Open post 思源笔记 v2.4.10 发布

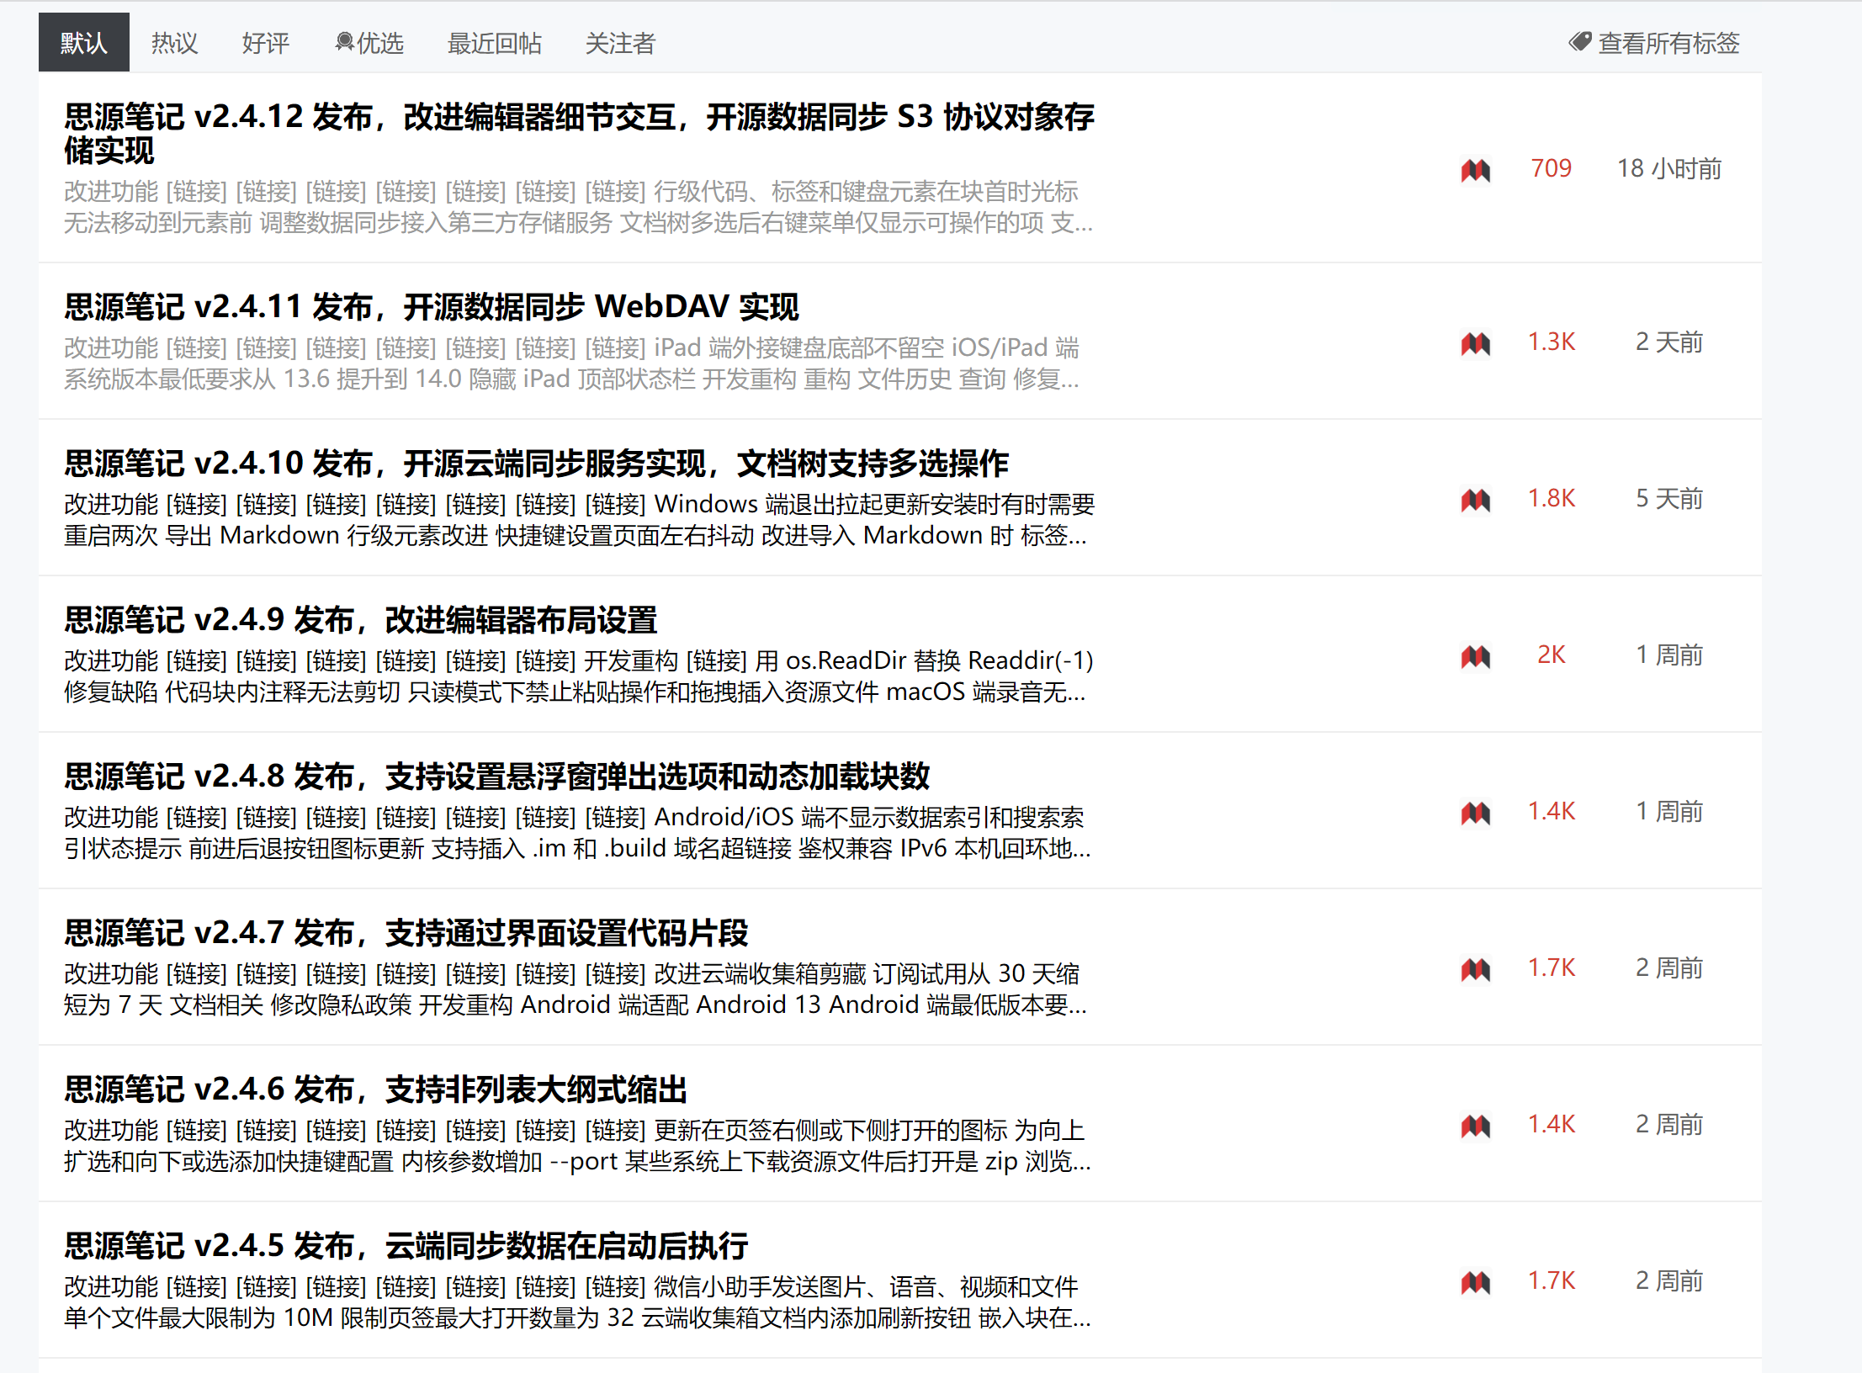pos(537,464)
